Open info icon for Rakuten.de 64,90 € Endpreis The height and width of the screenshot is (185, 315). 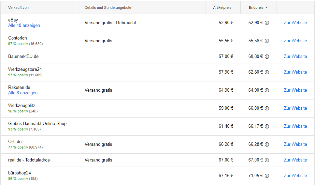267,90
